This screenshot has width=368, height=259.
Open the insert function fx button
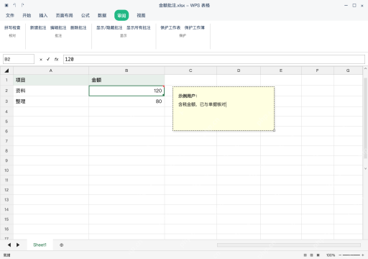(56, 59)
